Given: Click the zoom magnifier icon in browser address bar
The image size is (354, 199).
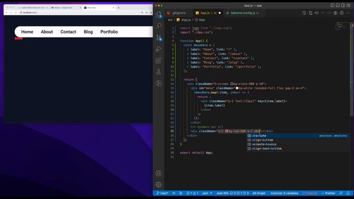Looking at the screenshot, I should (x=142, y=13).
